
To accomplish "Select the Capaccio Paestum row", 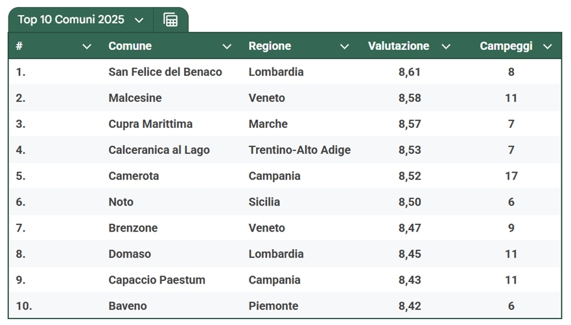I will coord(285,280).
